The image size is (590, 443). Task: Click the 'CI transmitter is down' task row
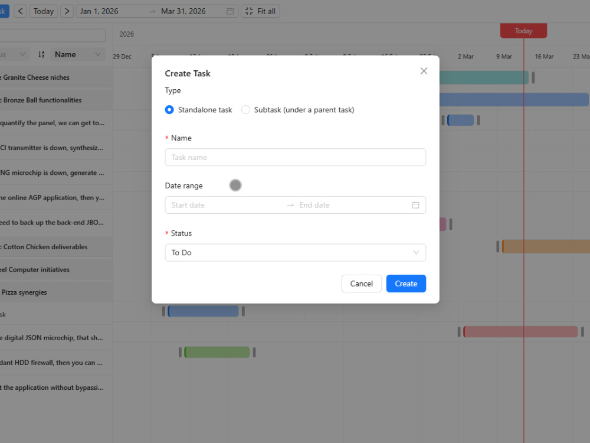coord(56,148)
